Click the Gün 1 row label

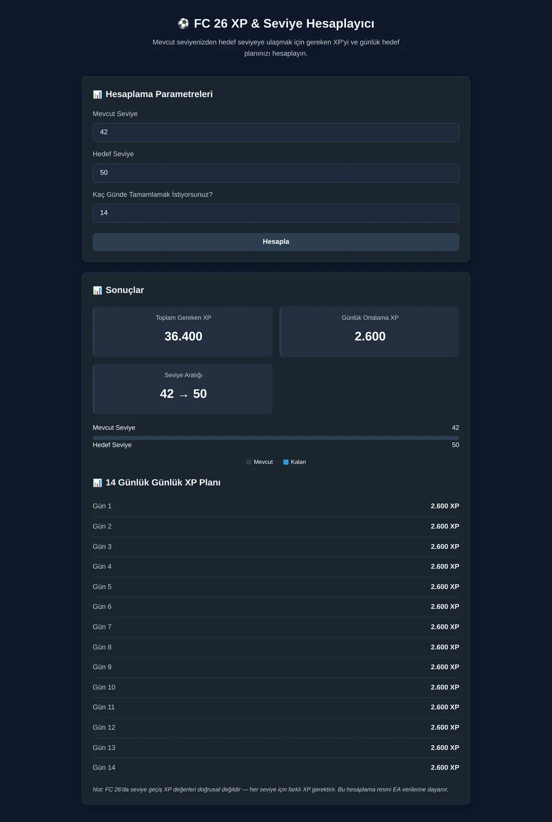[x=102, y=506]
